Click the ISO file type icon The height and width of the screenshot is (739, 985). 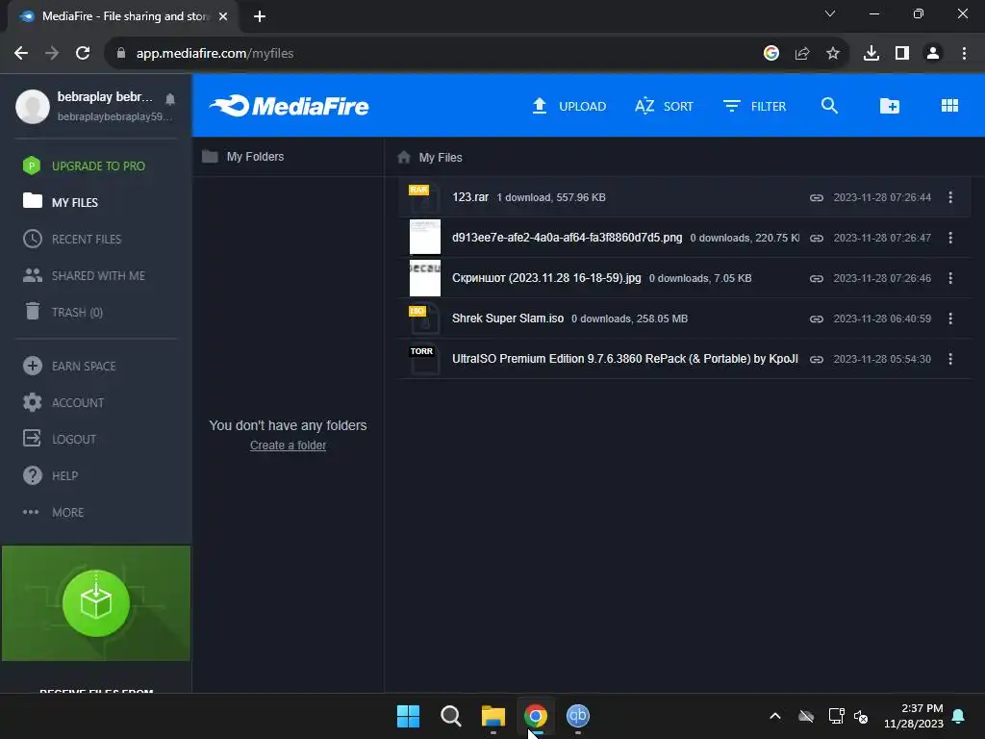click(424, 319)
